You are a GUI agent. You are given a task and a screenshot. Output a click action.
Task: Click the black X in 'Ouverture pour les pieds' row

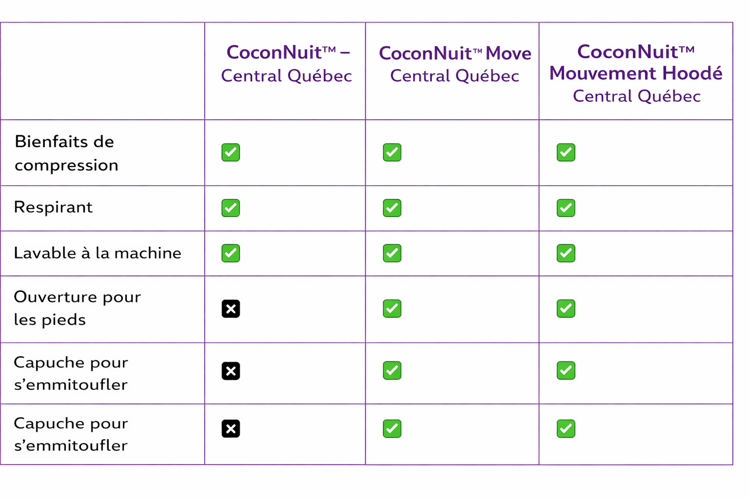point(231,309)
